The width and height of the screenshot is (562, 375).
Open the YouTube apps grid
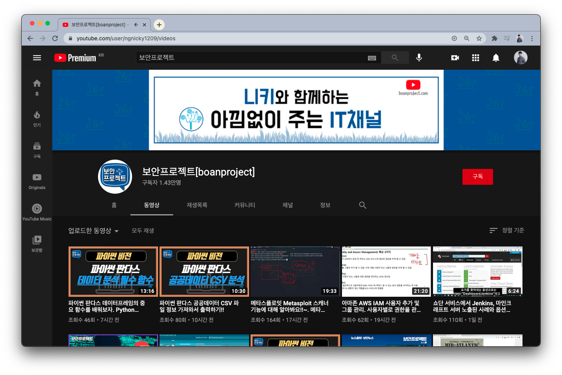click(x=476, y=58)
